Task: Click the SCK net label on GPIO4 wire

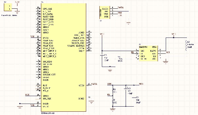Action: [x=27, y=95]
